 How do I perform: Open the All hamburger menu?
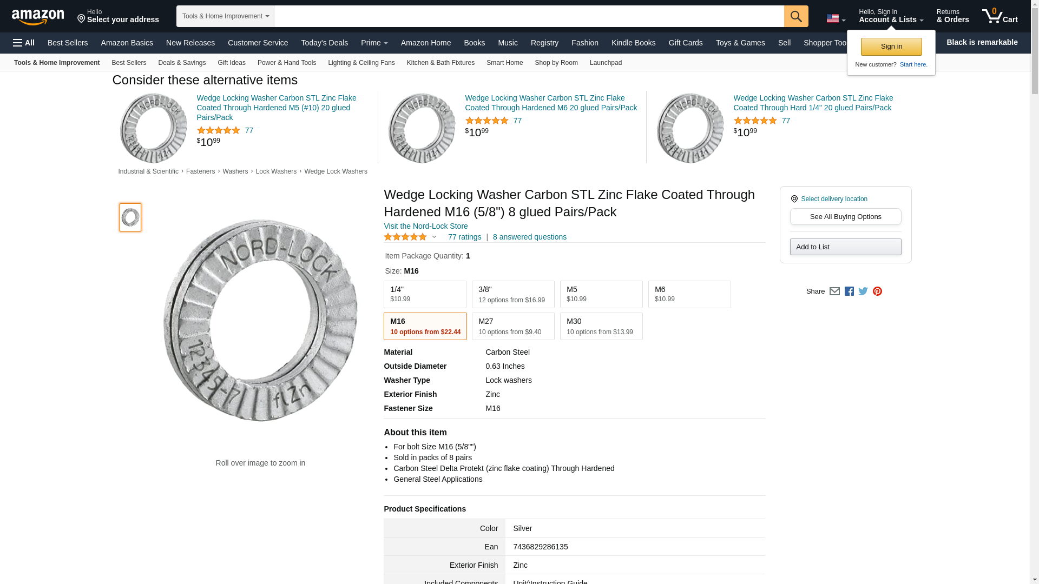tap(24, 43)
